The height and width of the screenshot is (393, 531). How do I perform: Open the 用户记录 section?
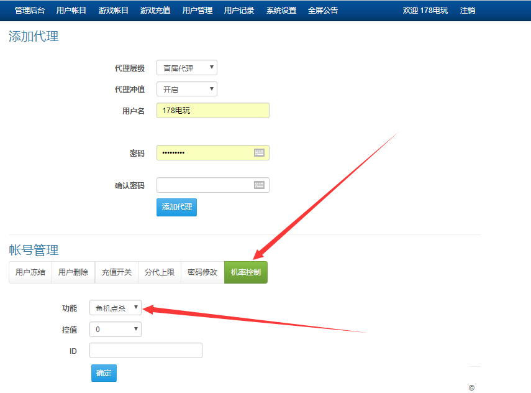click(238, 10)
